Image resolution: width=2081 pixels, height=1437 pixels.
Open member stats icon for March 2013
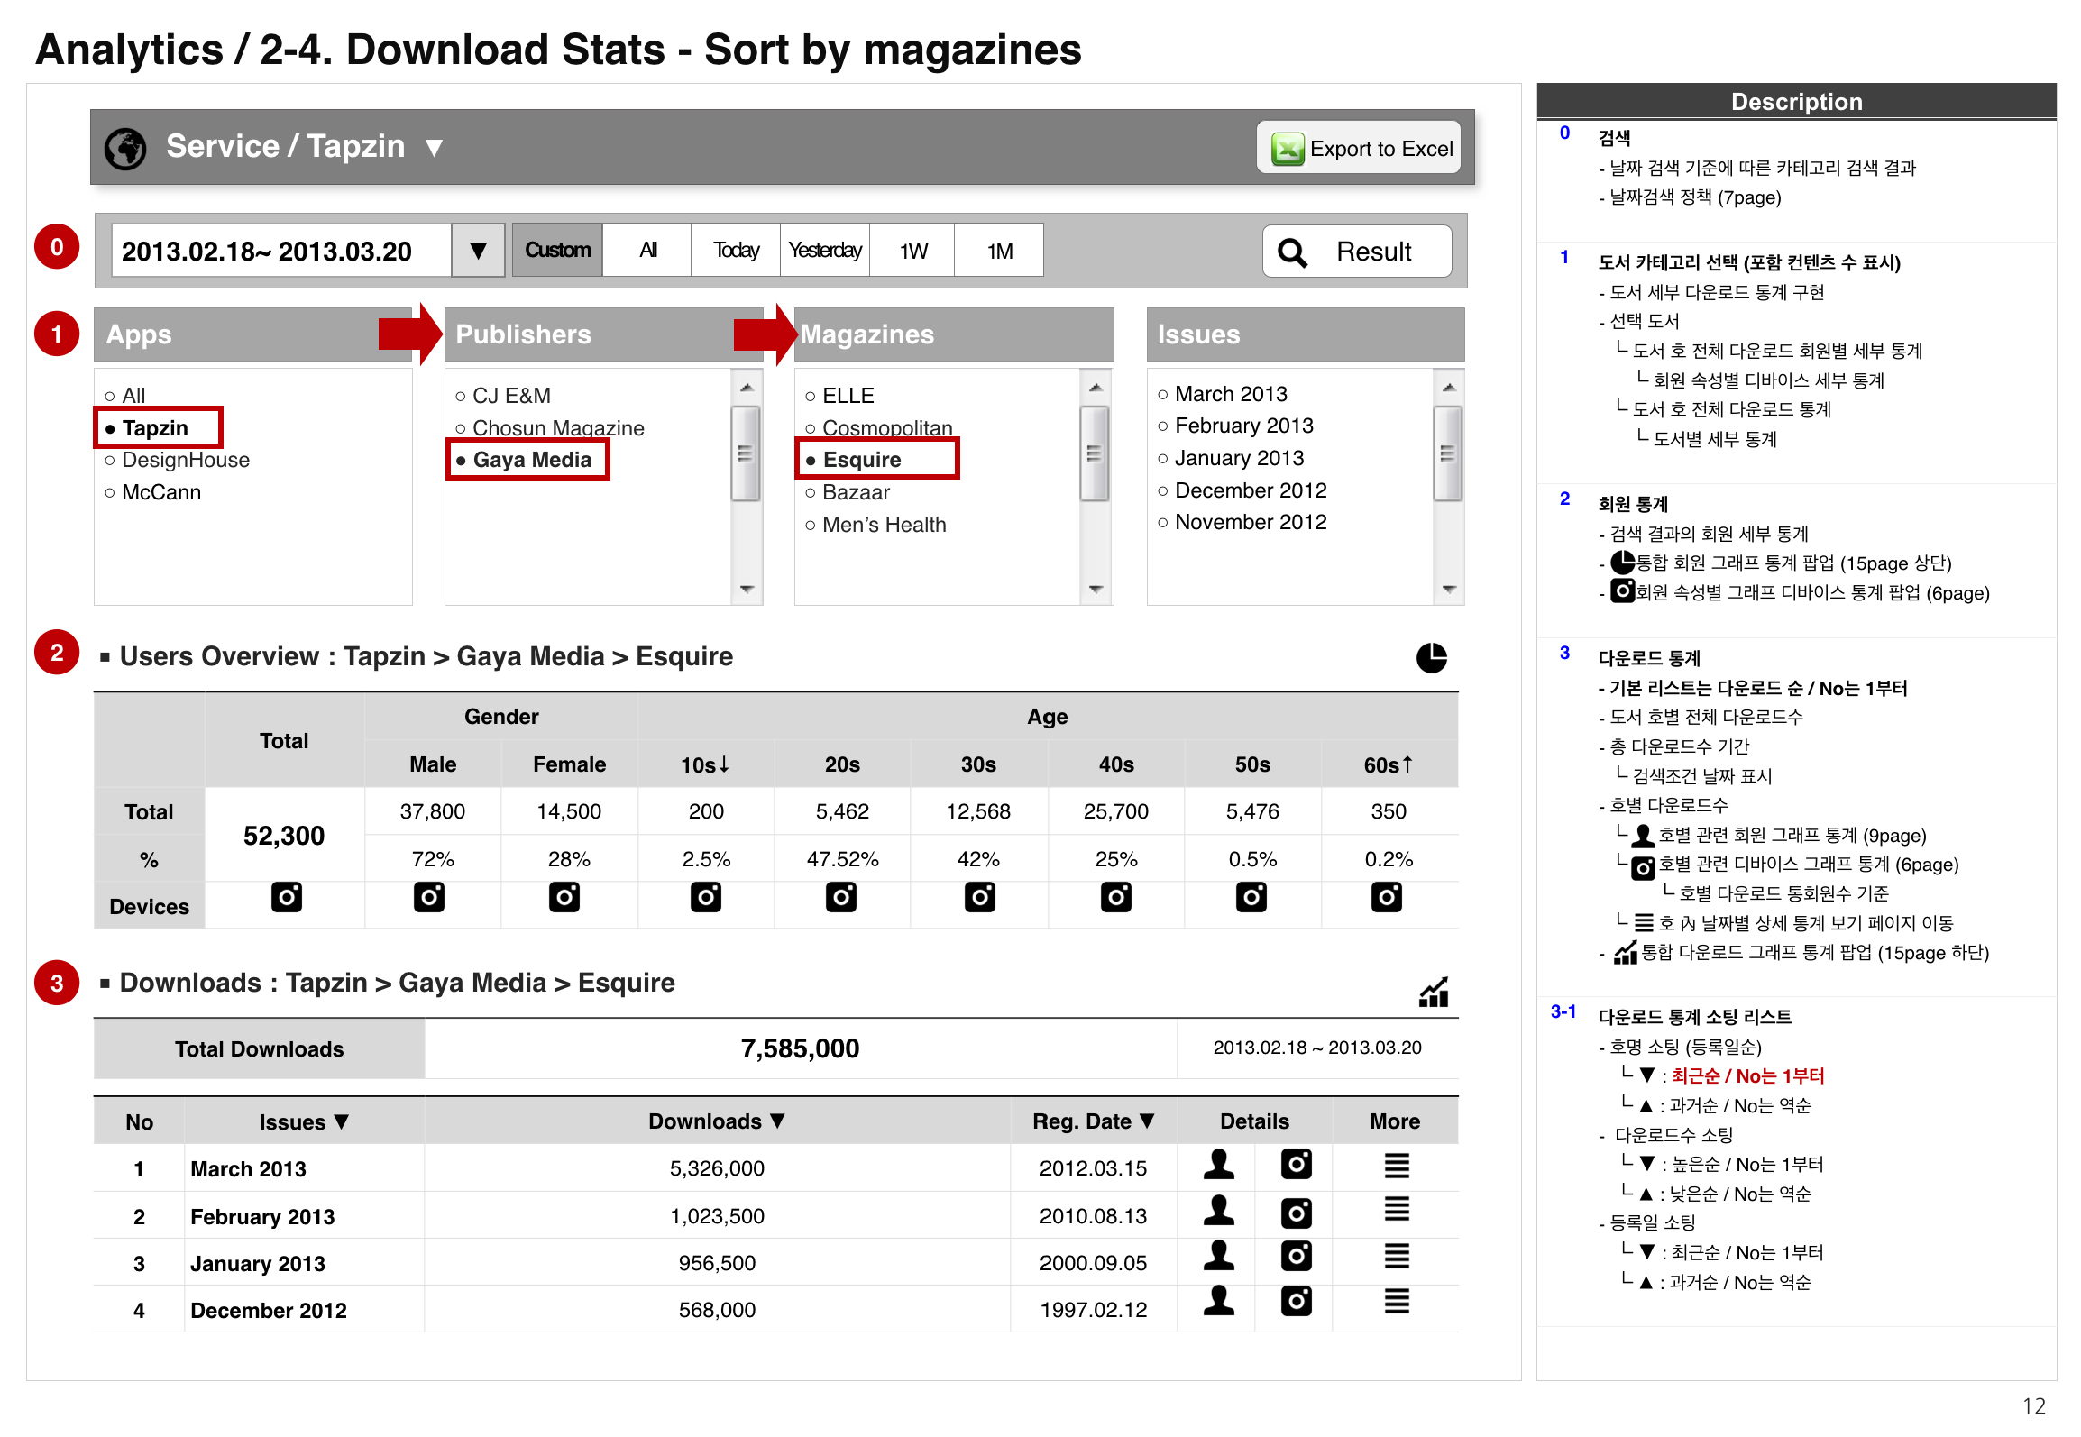(x=1219, y=1165)
